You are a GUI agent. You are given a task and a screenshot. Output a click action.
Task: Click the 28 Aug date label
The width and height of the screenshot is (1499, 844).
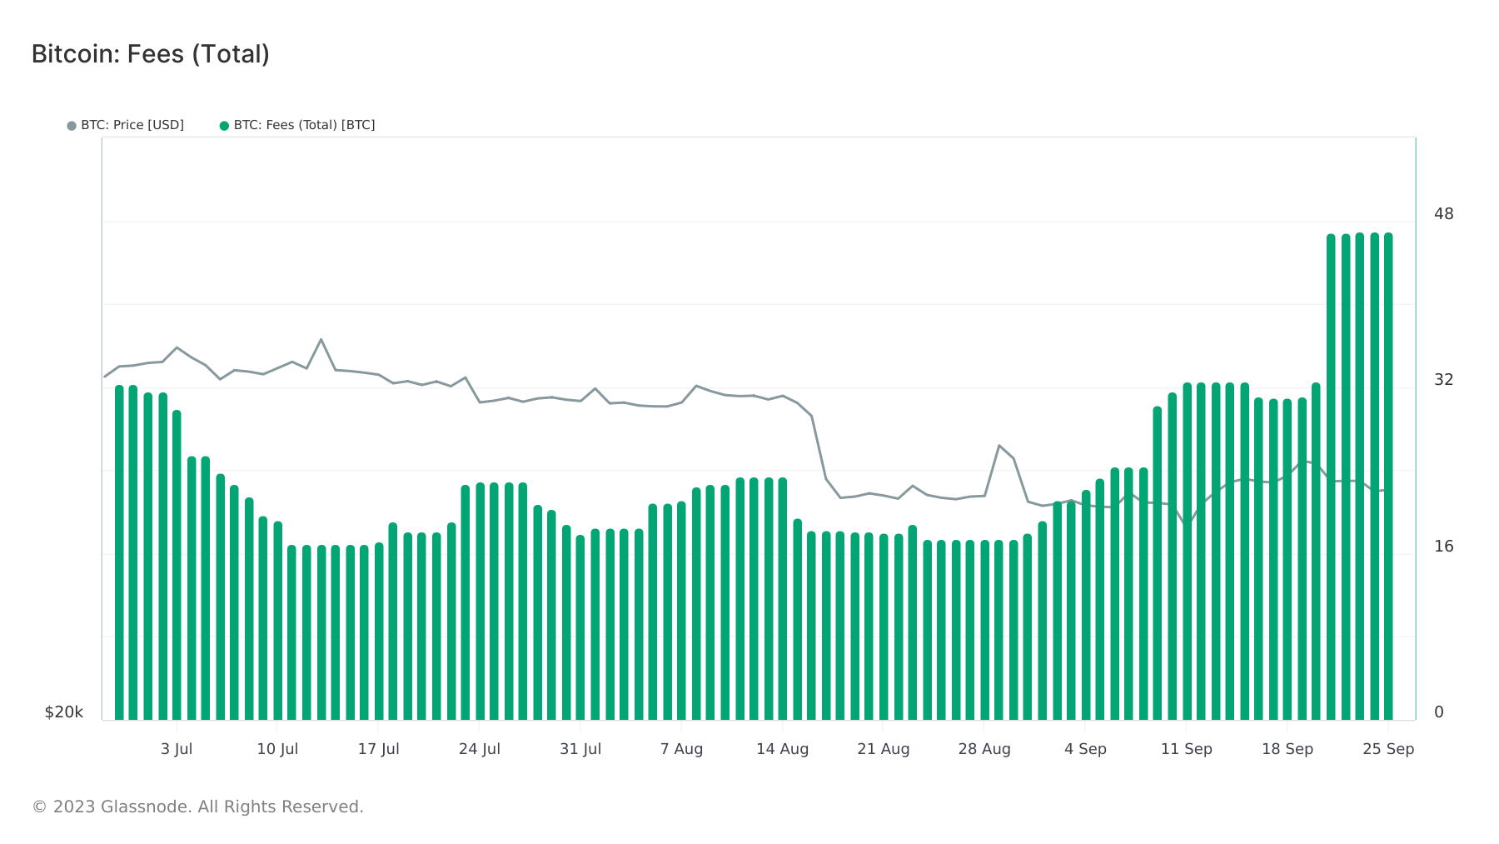[984, 749]
